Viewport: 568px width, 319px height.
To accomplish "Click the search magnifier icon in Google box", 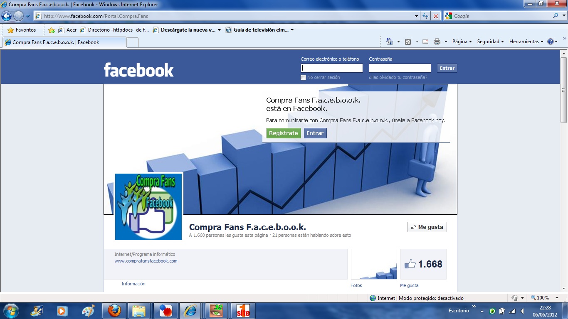I will pos(556,16).
